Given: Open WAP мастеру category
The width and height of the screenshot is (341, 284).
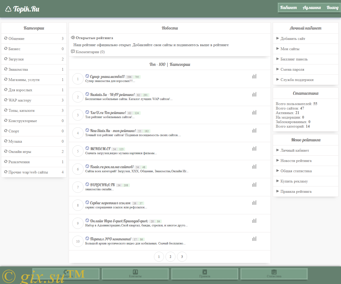Looking at the screenshot, I should (34, 100).
